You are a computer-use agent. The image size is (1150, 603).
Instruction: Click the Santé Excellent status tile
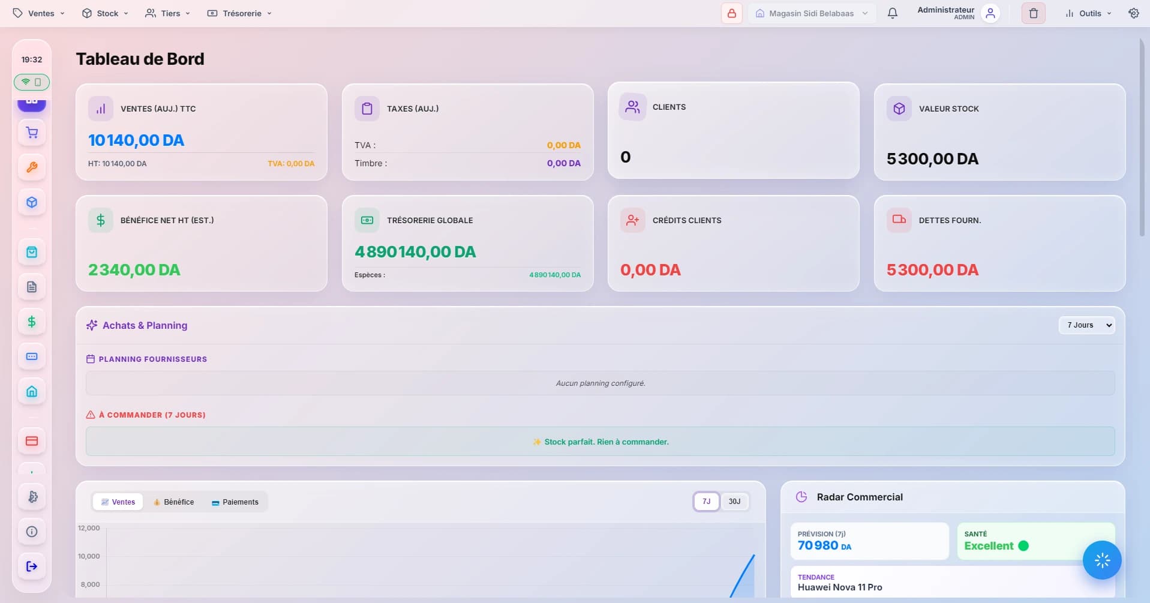[x=1035, y=541]
